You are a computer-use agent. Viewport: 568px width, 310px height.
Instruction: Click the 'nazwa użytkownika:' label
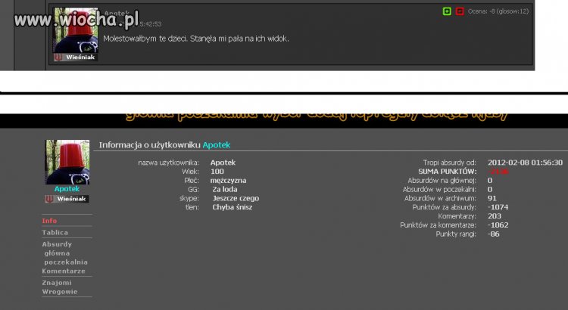(168, 163)
